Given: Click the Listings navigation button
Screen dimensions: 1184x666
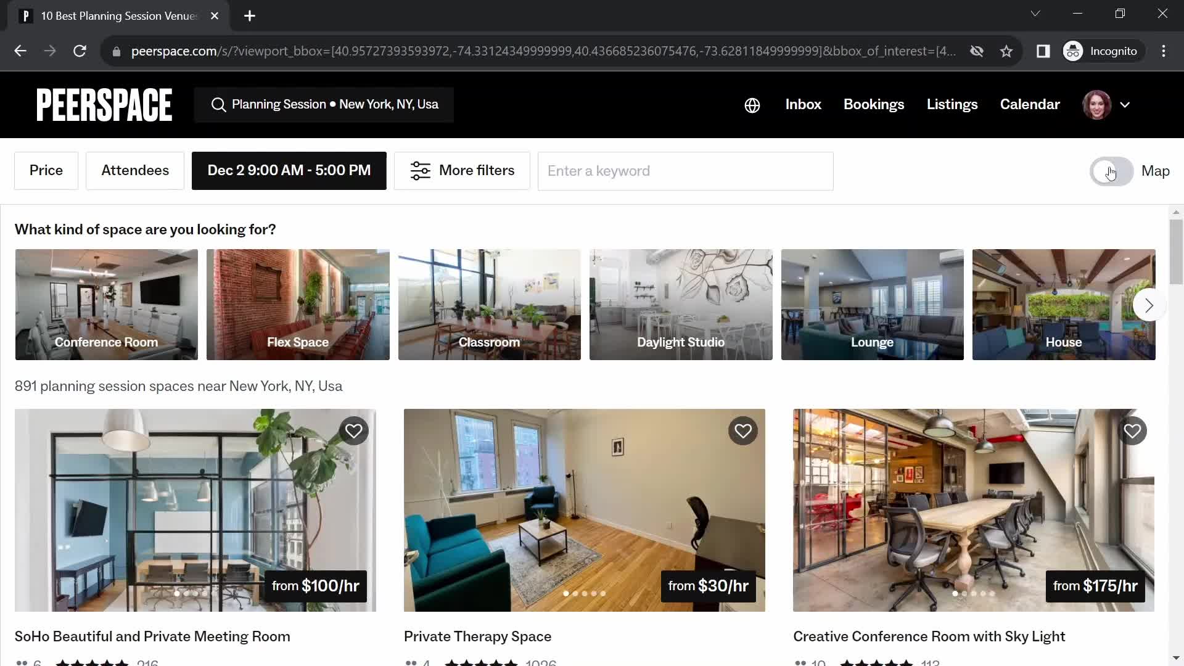Looking at the screenshot, I should coord(953,104).
